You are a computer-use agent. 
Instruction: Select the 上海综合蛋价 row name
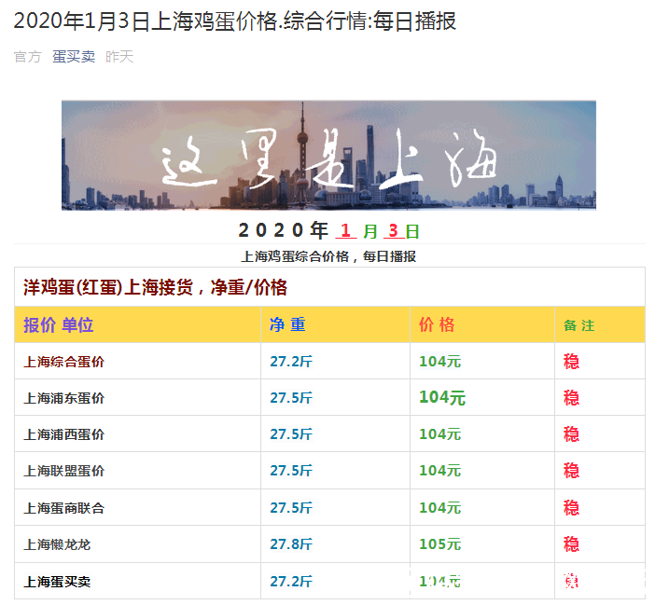click(x=64, y=362)
